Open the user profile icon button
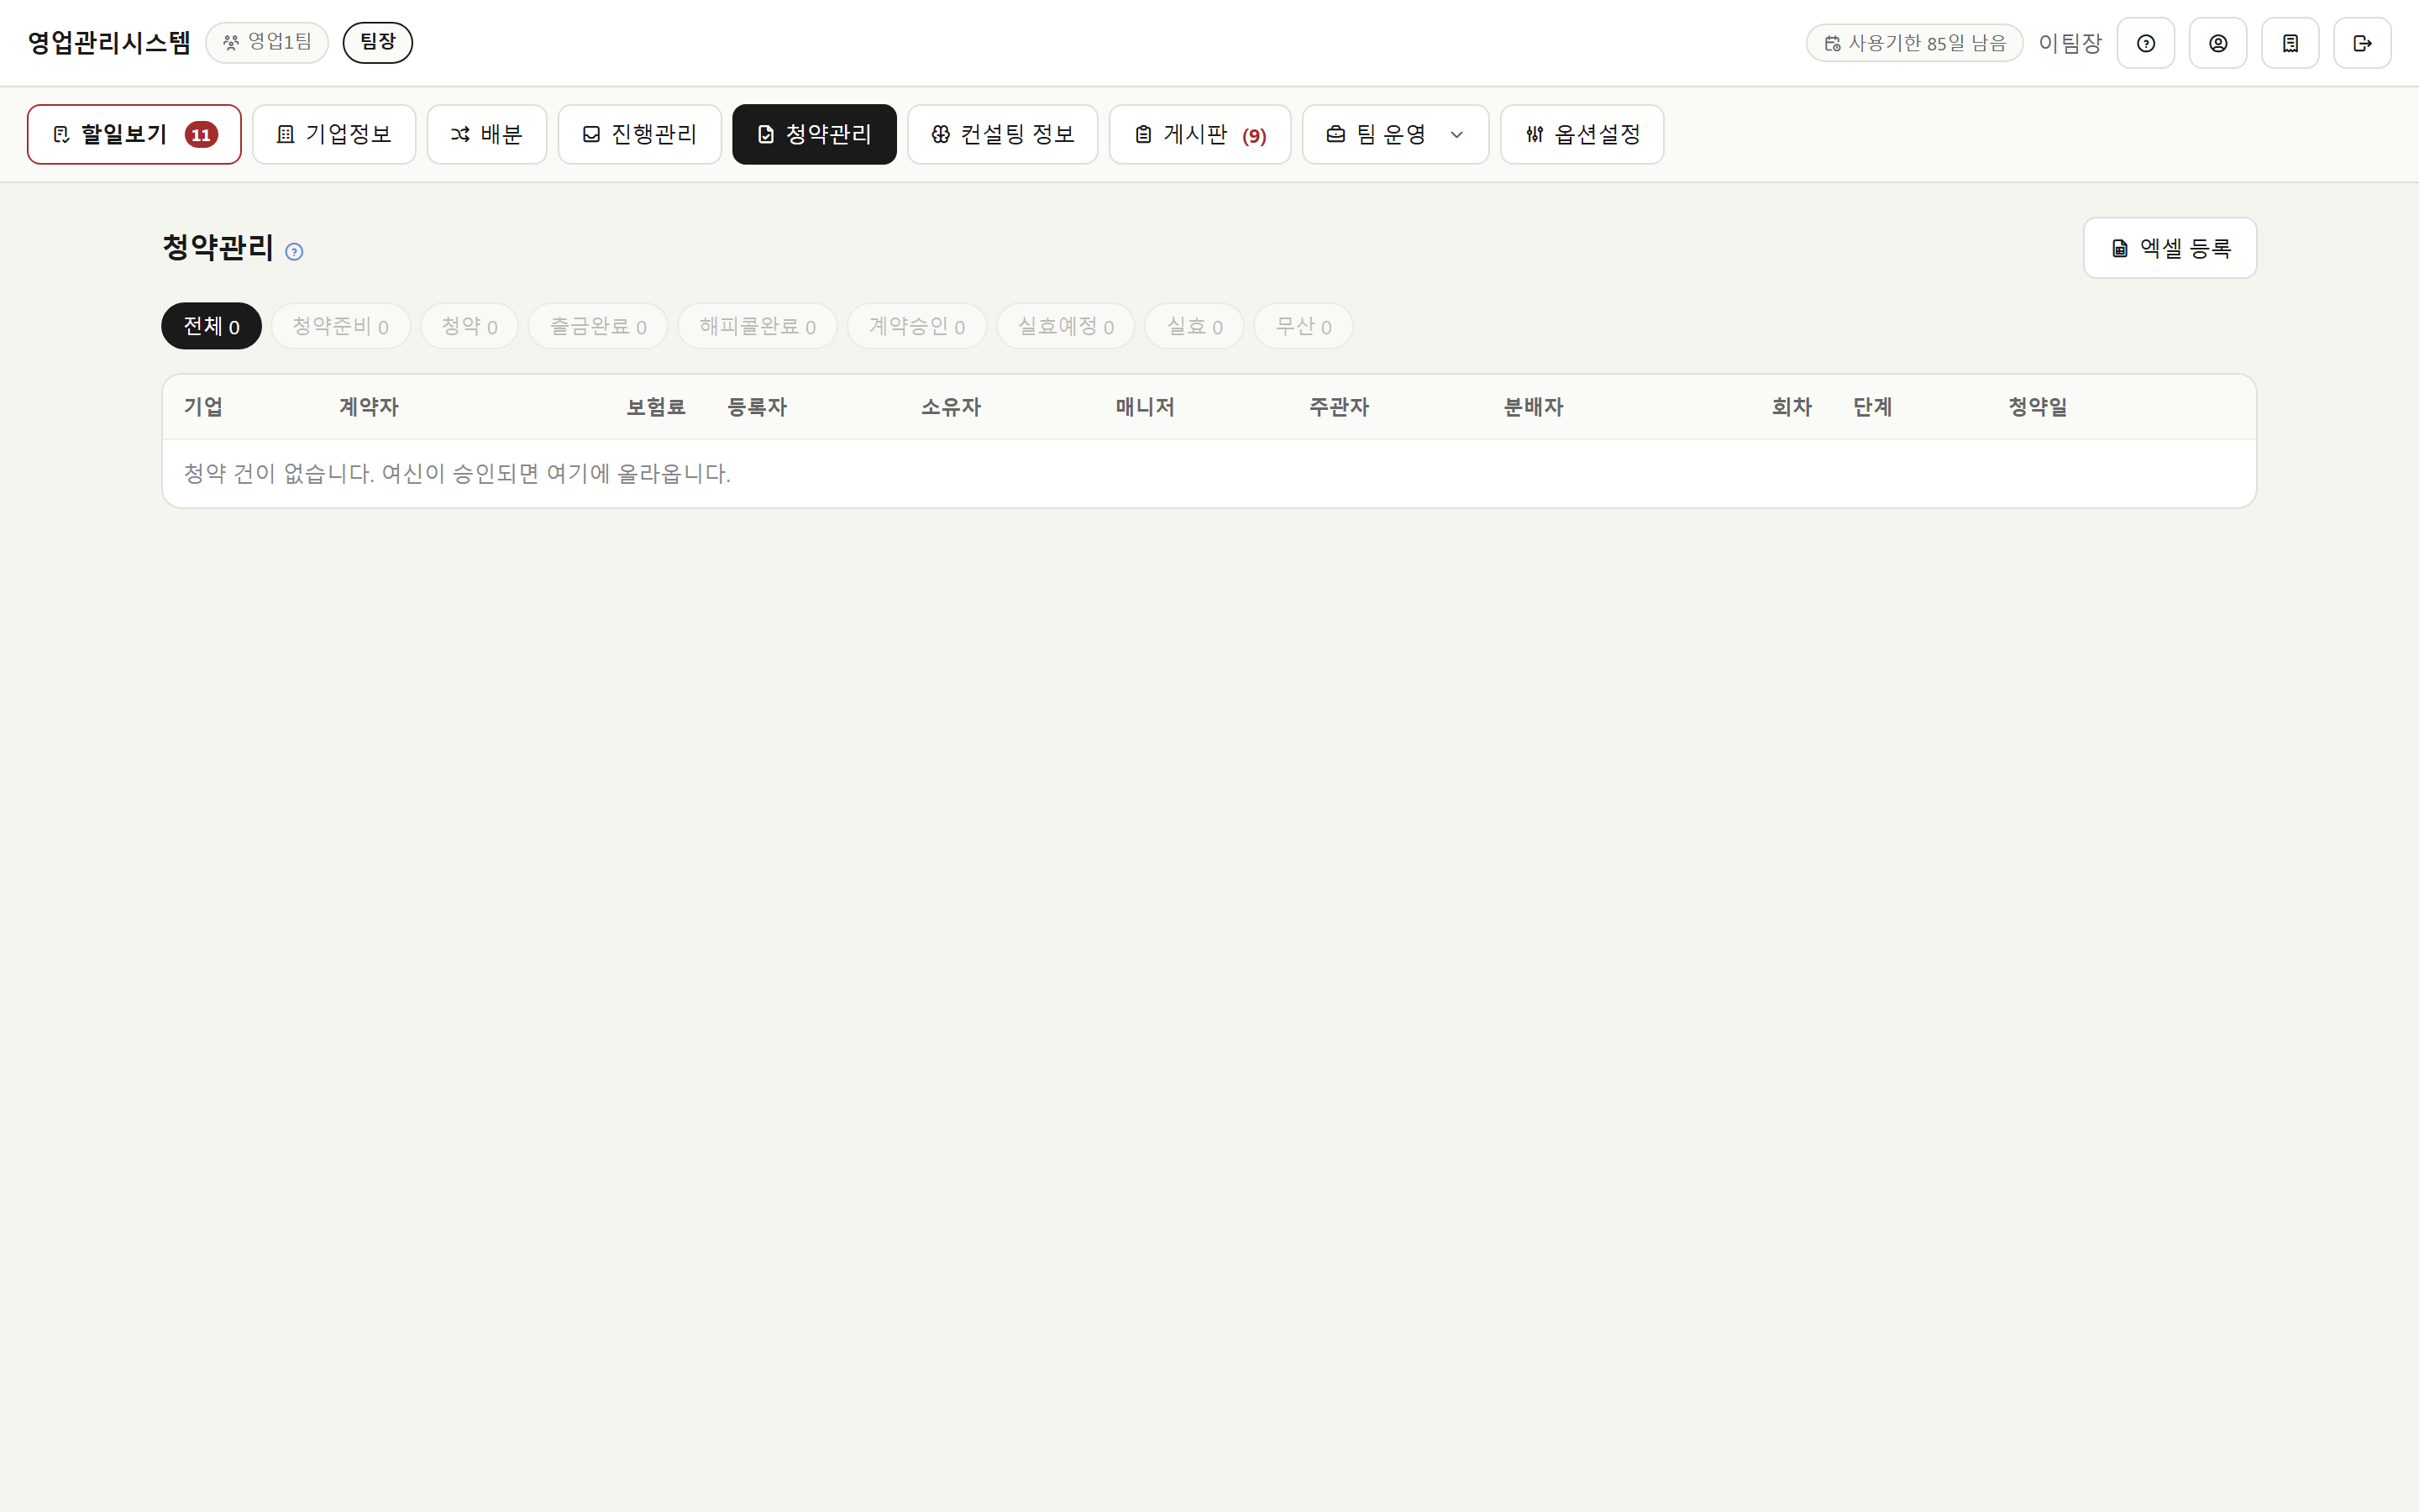The image size is (2419, 1512). point(2217,43)
